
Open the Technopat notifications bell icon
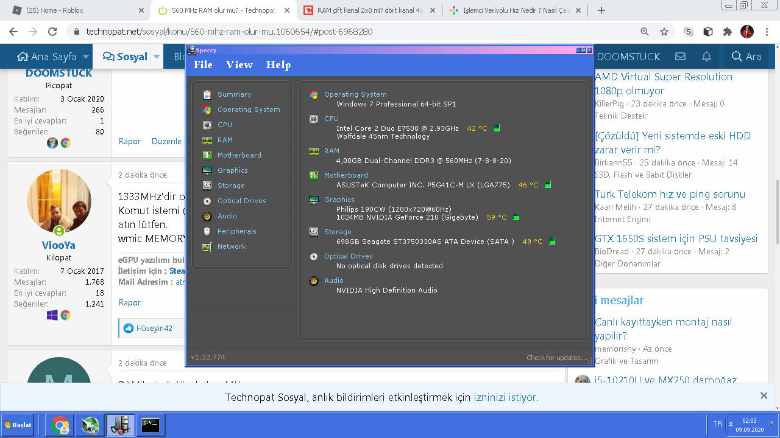706,57
